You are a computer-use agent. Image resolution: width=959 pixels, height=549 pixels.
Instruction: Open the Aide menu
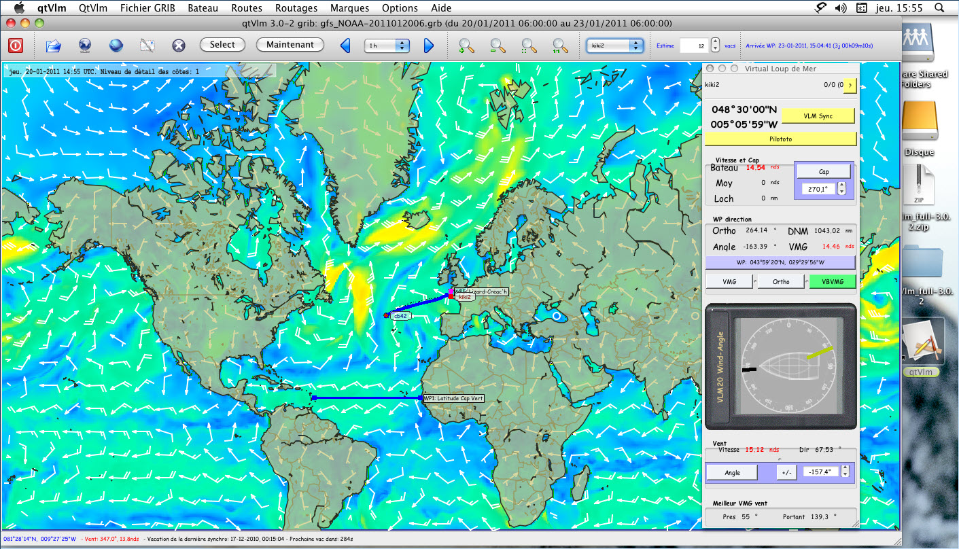click(441, 8)
